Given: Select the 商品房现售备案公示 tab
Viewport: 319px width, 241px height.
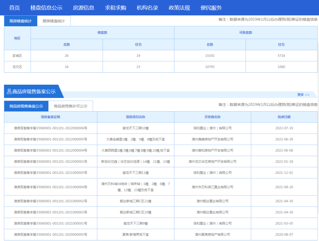Looking at the screenshot, I should click(x=26, y=106).
